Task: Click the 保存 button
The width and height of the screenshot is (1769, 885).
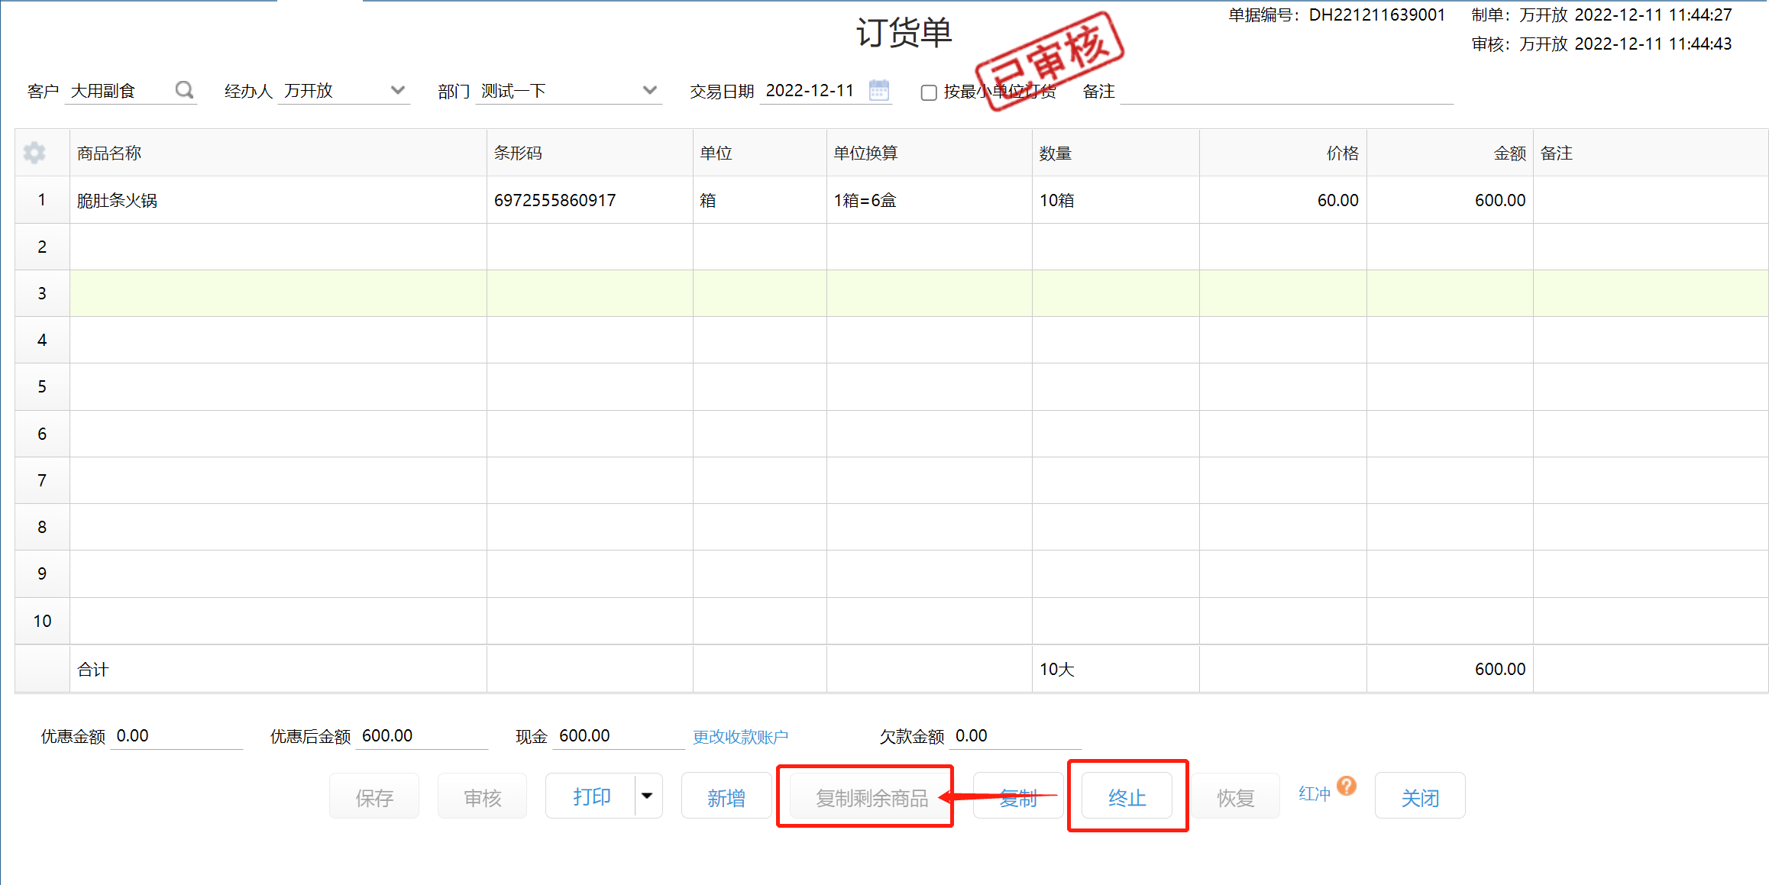Action: coord(374,796)
